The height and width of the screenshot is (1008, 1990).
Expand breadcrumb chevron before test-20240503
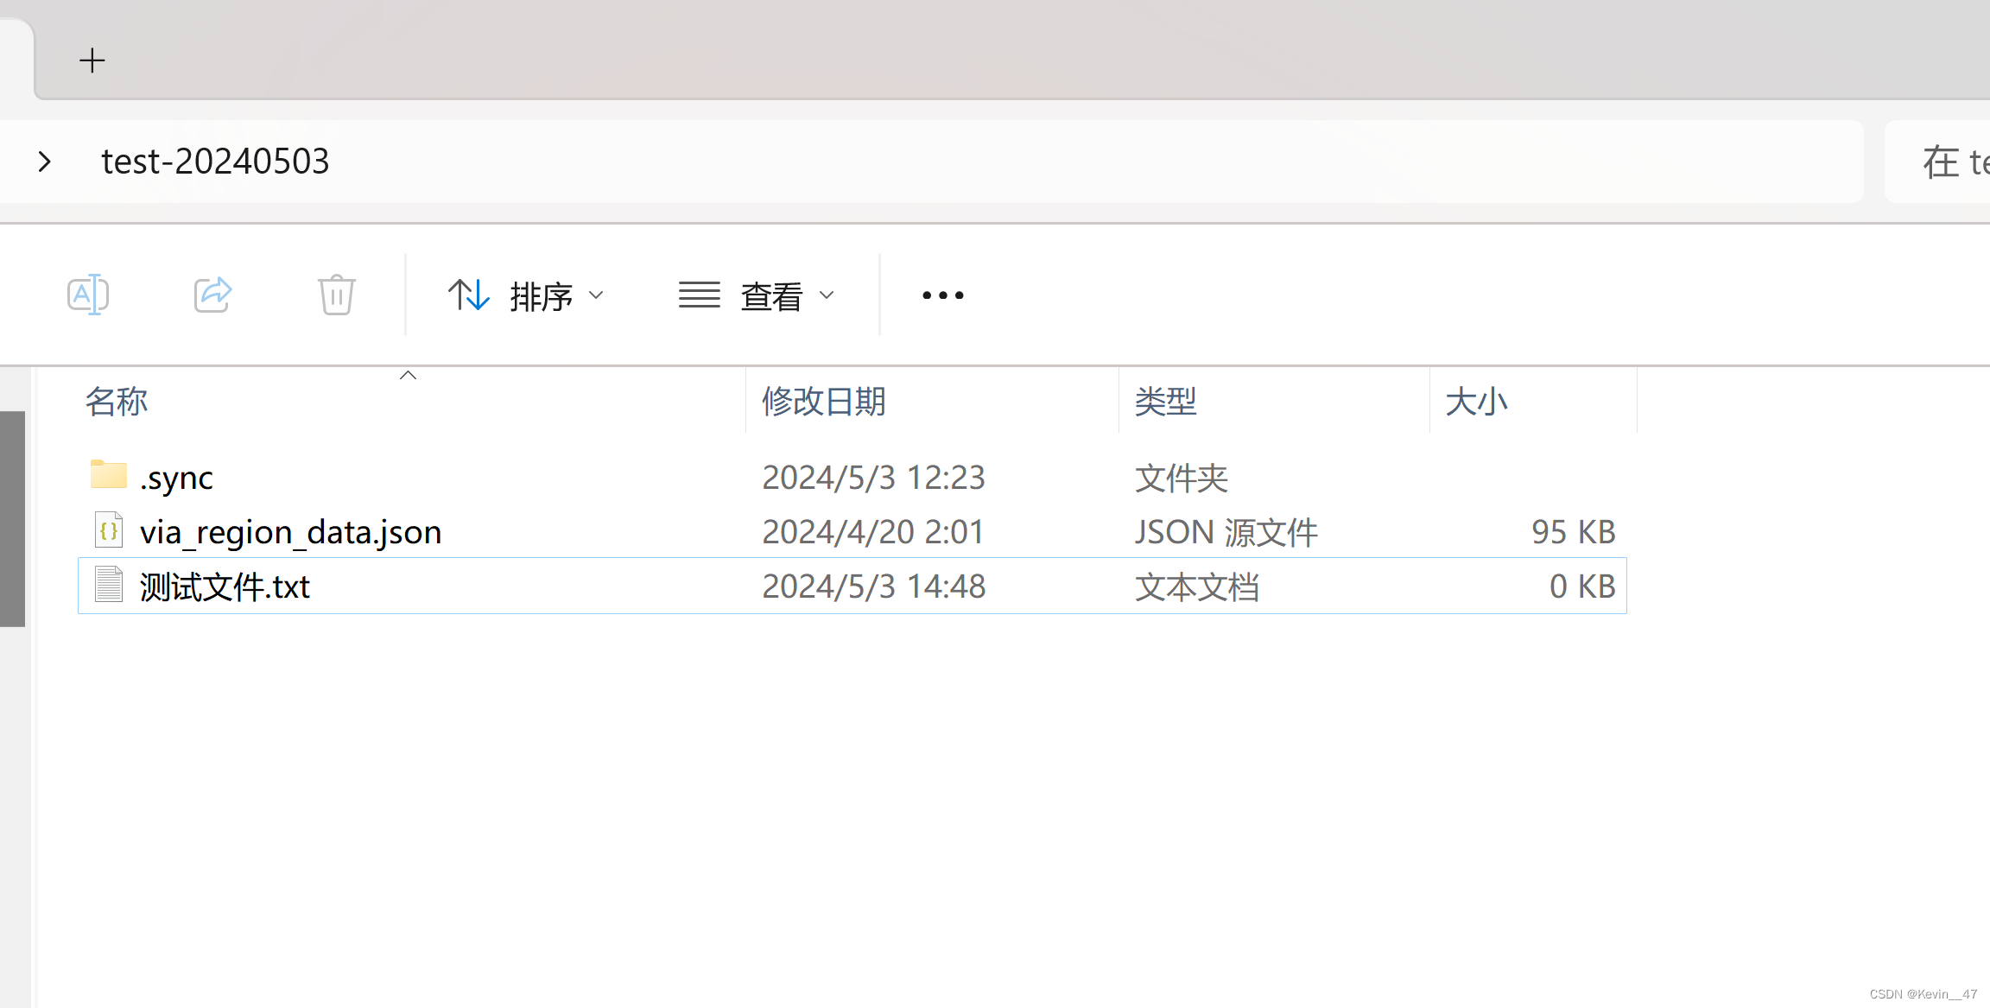45,162
